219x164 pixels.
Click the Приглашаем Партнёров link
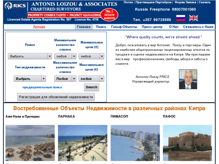pos(153,2)
